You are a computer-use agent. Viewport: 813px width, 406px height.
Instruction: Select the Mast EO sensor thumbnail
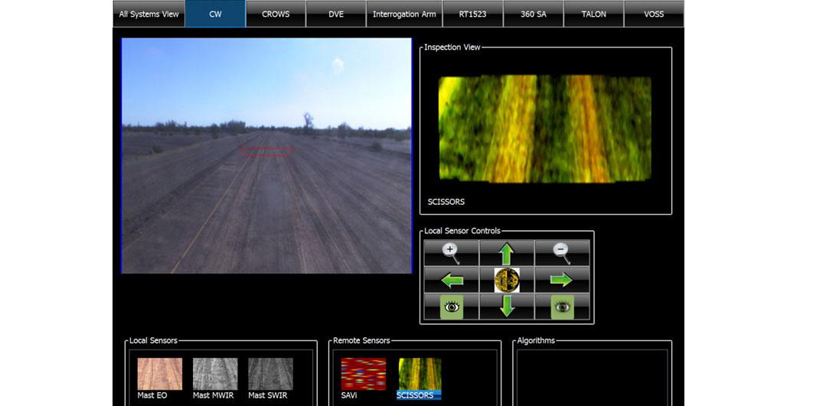tap(160, 374)
